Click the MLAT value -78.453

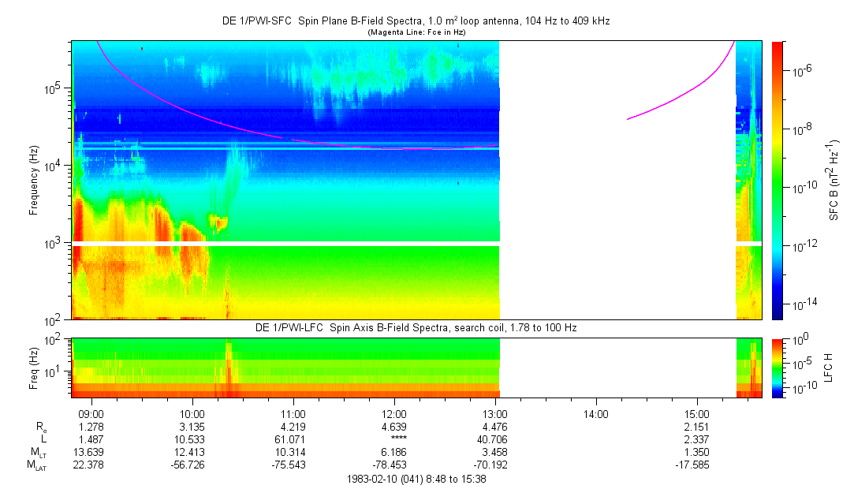(393, 465)
